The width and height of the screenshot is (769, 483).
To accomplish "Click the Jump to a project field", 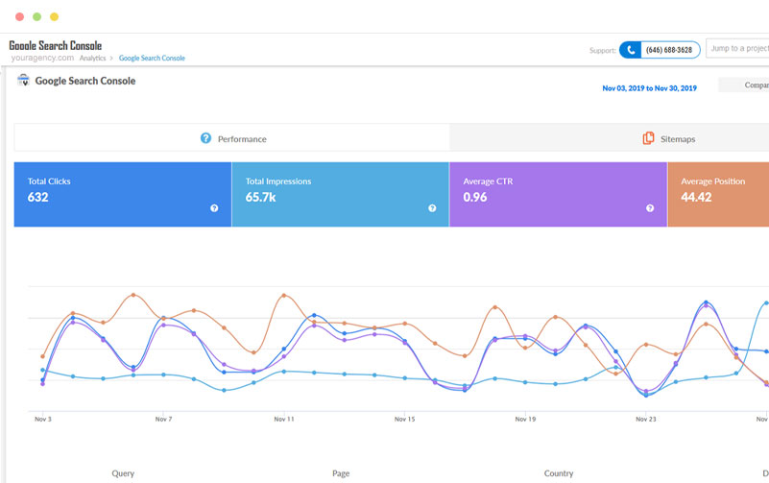I will click(x=737, y=48).
